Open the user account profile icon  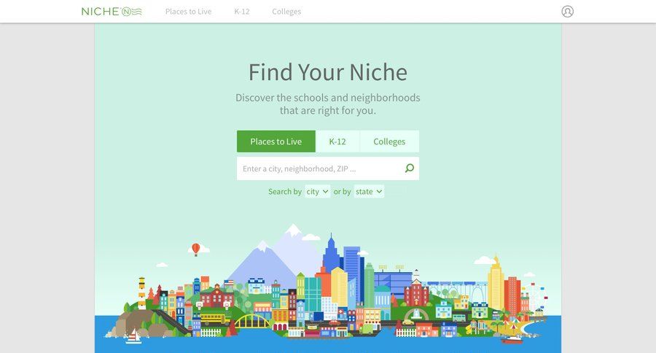coord(567,12)
